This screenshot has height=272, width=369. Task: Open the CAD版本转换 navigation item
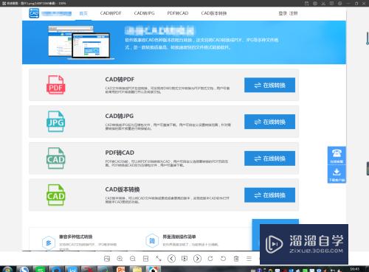point(214,13)
